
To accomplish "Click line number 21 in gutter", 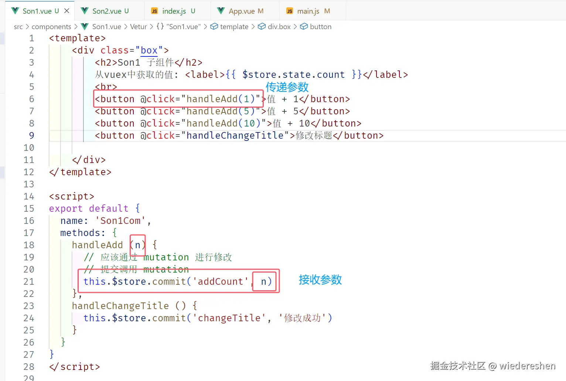I will point(29,282).
